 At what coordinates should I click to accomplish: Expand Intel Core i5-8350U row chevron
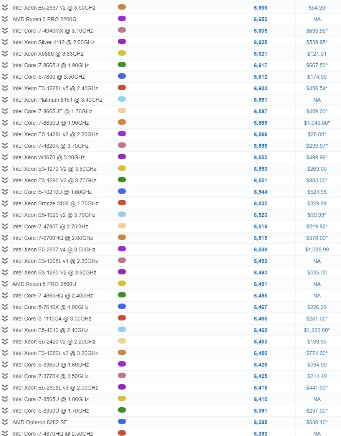tap(5, 411)
